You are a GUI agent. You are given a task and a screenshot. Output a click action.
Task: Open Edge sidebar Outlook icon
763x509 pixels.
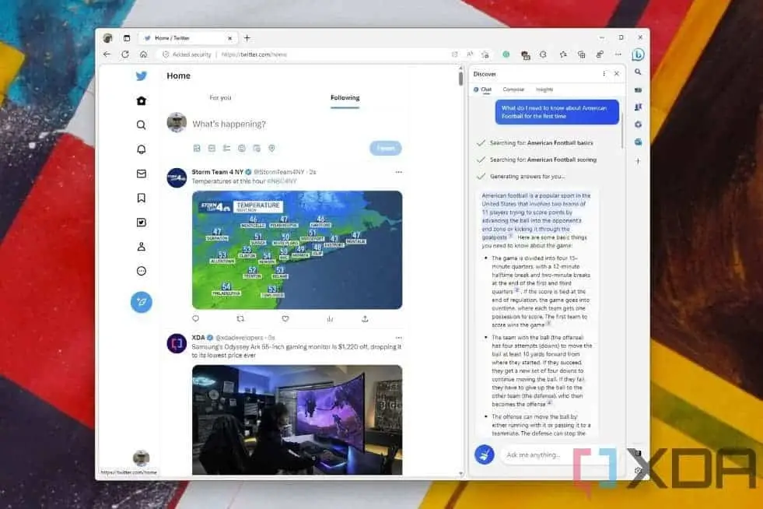click(638, 142)
